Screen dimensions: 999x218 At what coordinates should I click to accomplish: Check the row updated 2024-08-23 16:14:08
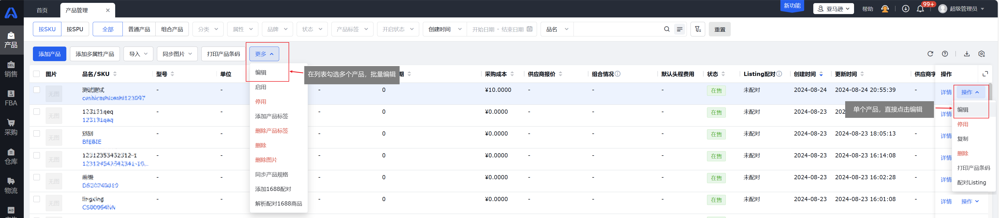37,155
